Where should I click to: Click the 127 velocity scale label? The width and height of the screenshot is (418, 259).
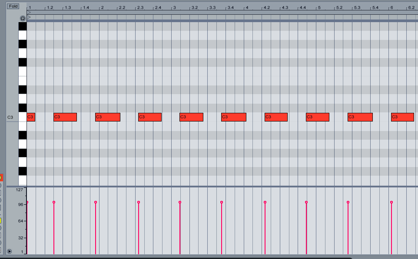pyautogui.click(x=19, y=190)
